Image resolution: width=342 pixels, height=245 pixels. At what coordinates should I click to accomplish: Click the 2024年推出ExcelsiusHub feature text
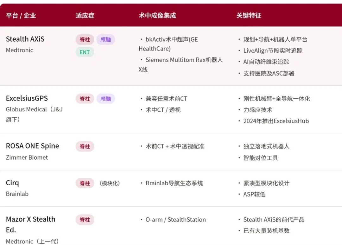tap(276, 121)
